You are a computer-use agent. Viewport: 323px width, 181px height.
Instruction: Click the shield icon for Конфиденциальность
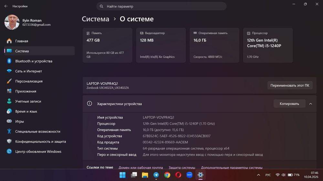coord(9,141)
